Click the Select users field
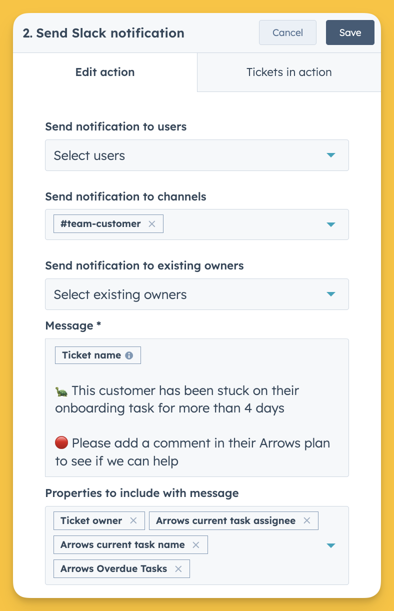The width and height of the screenshot is (394, 611). [x=197, y=155]
